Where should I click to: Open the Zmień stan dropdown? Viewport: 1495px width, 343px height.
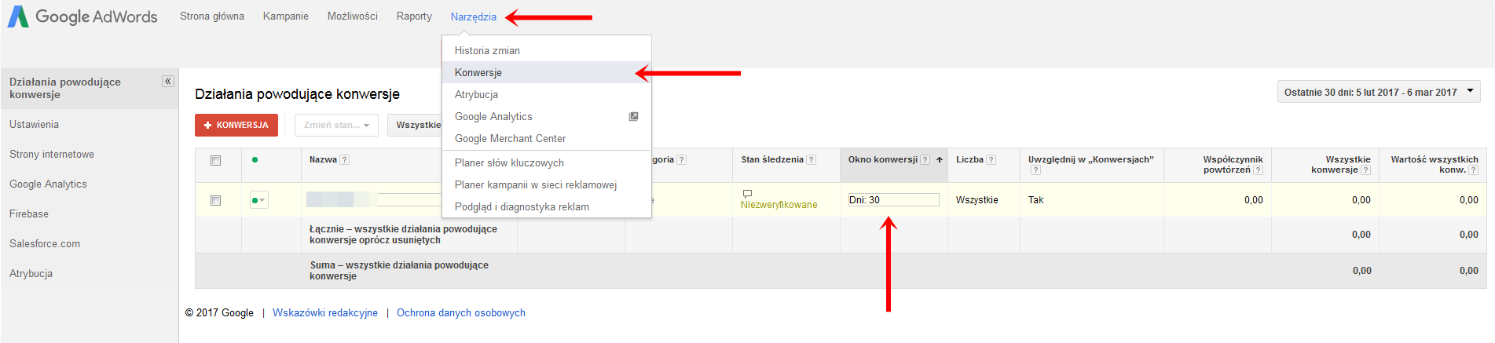click(x=336, y=125)
